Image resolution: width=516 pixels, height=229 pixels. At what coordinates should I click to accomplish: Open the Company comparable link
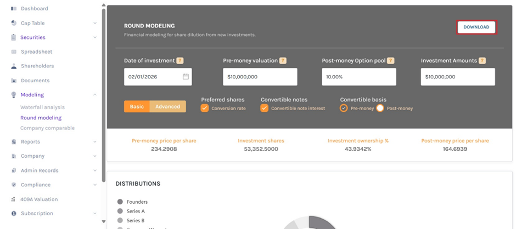pos(47,128)
